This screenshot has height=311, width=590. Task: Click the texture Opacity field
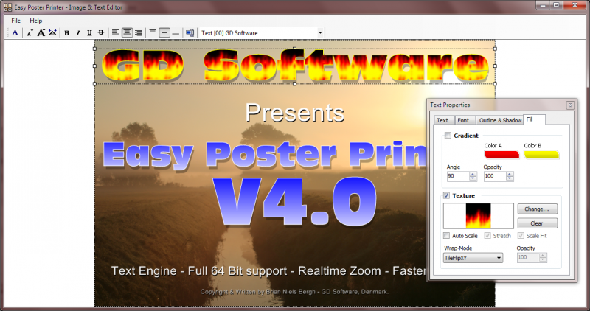[528, 258]
